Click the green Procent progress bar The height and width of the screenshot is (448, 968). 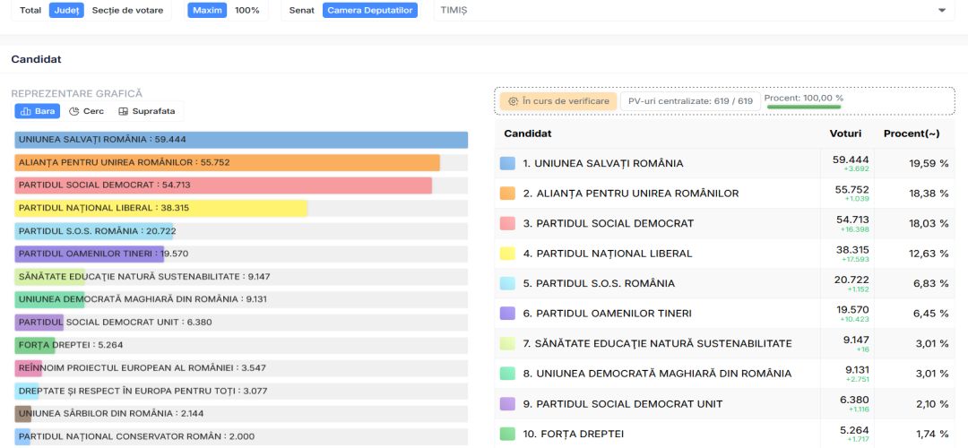click(804, 107)
